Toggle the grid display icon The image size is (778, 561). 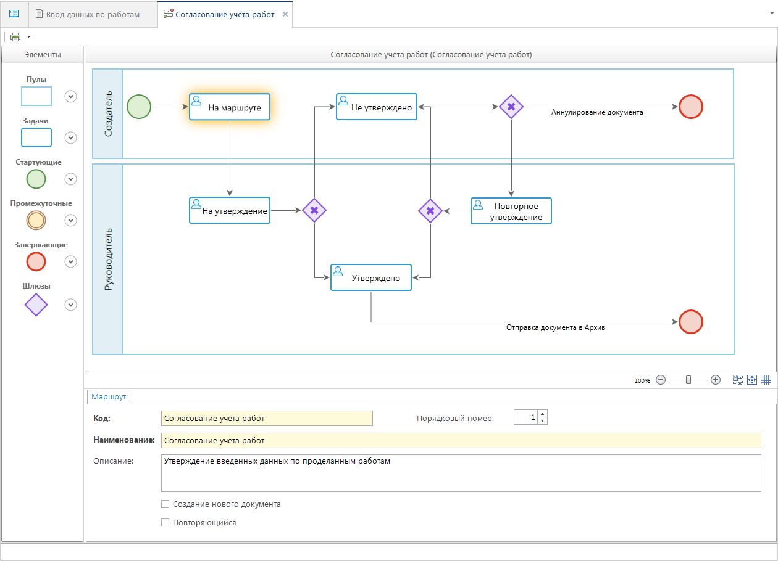[x=766, y=380]
